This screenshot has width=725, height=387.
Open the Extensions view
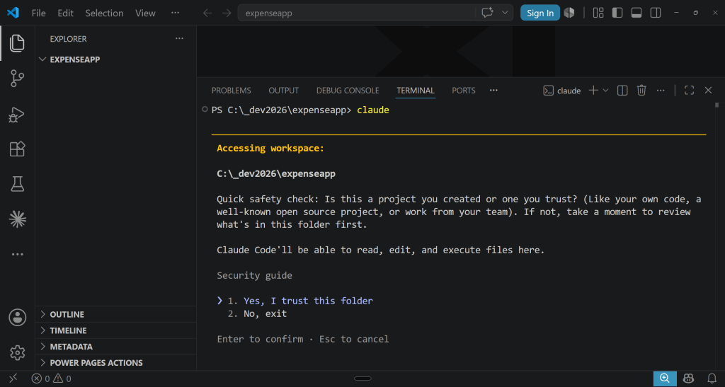tap(17, 149)
